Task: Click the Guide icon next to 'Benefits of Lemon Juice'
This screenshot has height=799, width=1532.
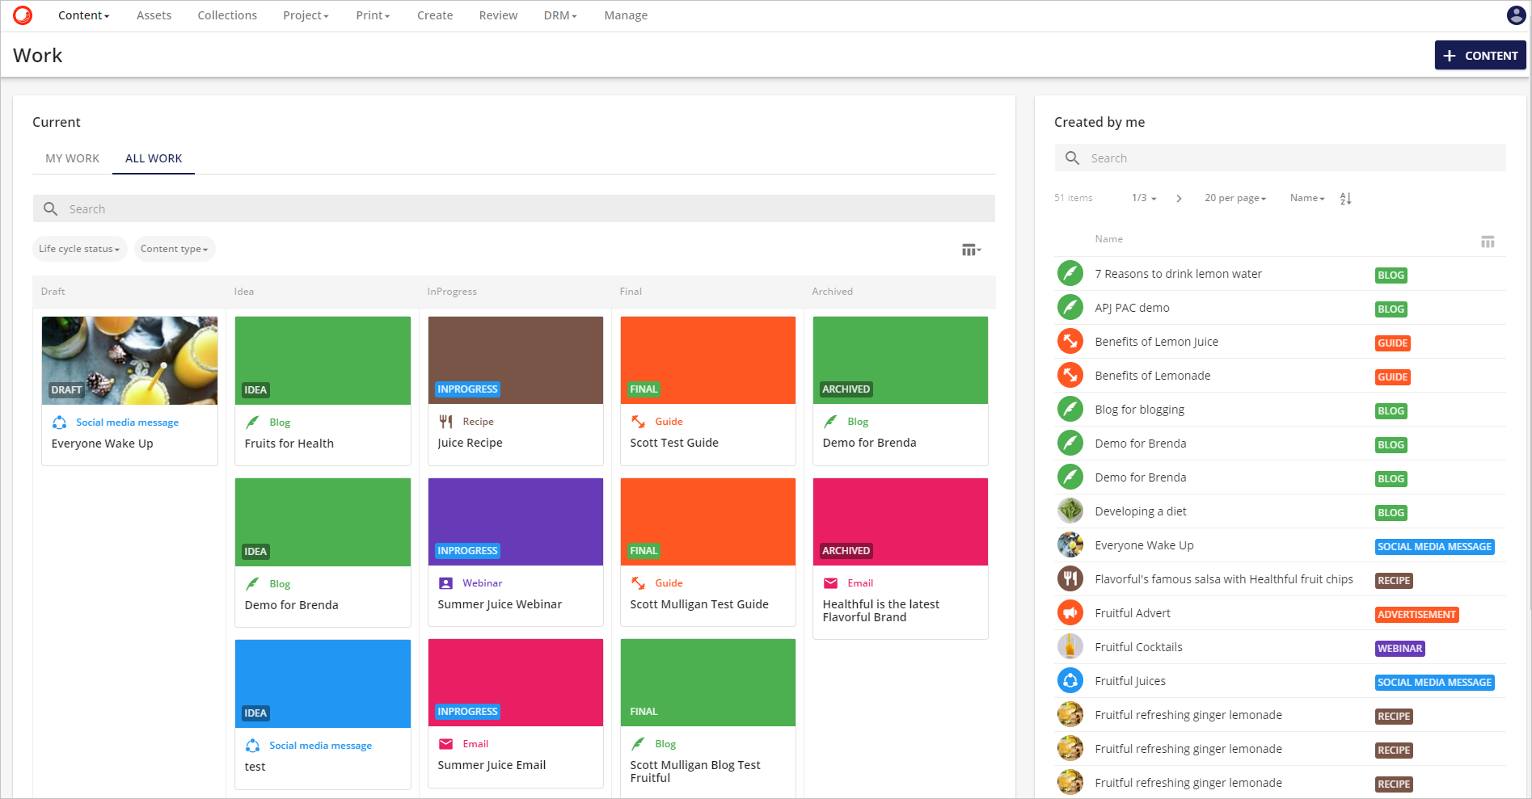Action: (1070, 341)
